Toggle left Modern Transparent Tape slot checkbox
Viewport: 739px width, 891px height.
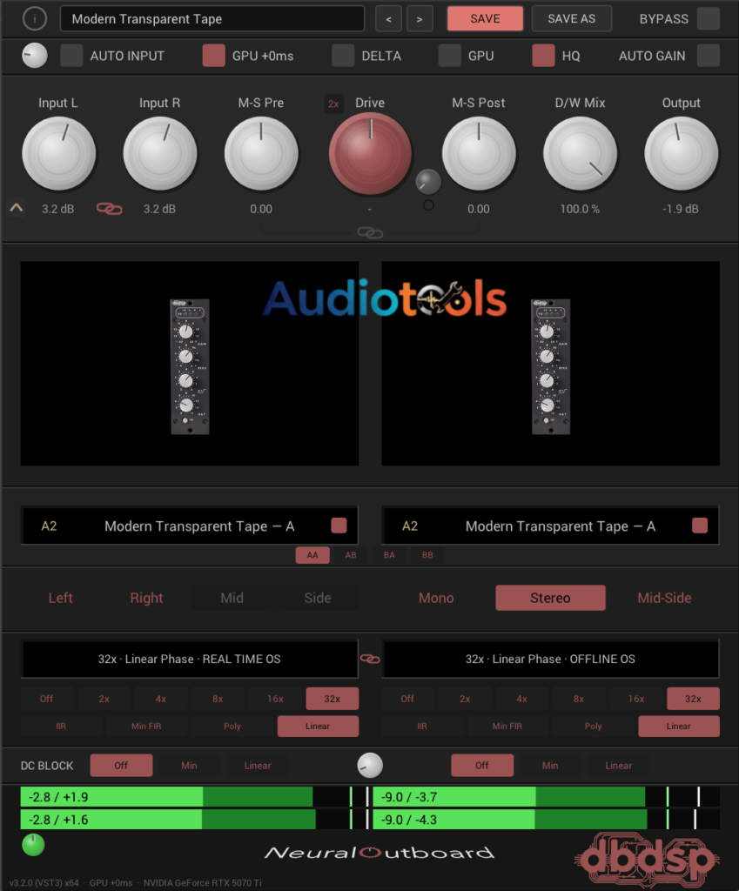[x=339, y=525]
